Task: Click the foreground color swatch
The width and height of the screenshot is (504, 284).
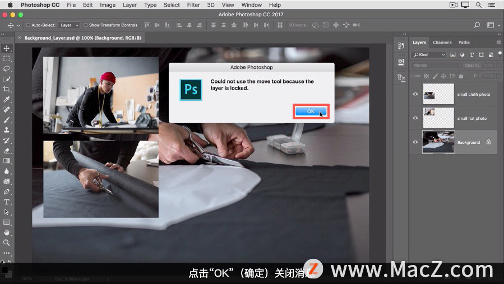Action: pyautogui.click(x=4, y=271)
